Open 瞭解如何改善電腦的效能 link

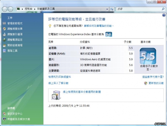click(98, 26)
